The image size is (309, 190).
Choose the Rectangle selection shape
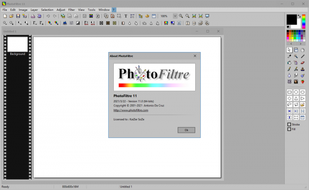click(x=289, y=92)
